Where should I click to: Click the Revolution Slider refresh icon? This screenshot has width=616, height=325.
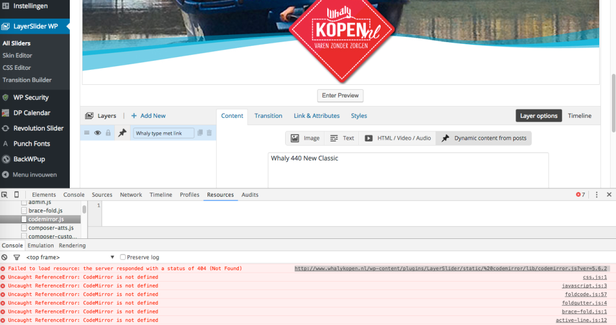(x=5, y=128)
